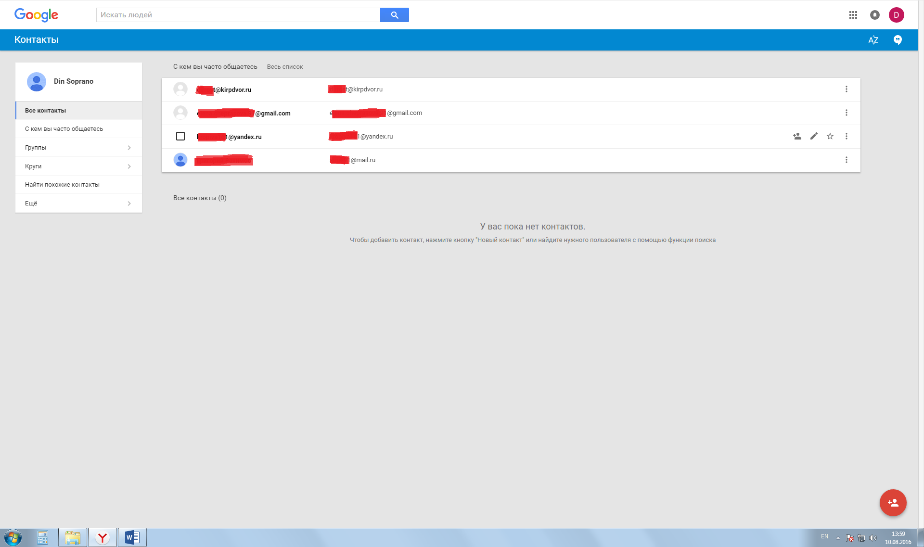Open the notifications bell icon
The width and height of the screenshot is (924, 547).
coord(874,15)
